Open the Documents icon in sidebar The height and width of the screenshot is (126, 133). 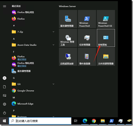point(5,87)
